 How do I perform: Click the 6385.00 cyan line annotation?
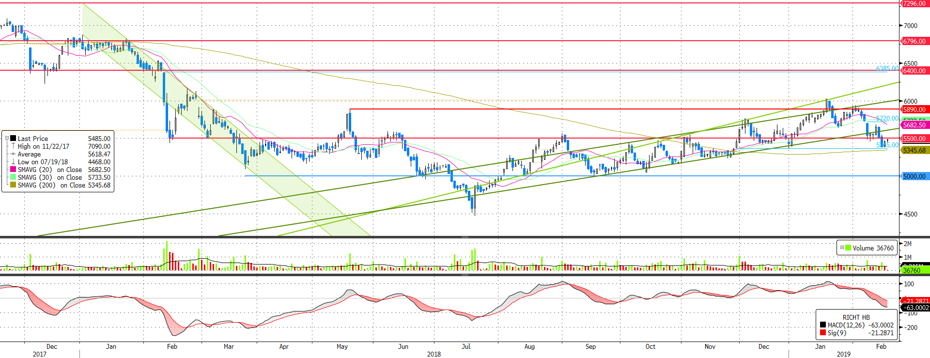tap(887, 68)
